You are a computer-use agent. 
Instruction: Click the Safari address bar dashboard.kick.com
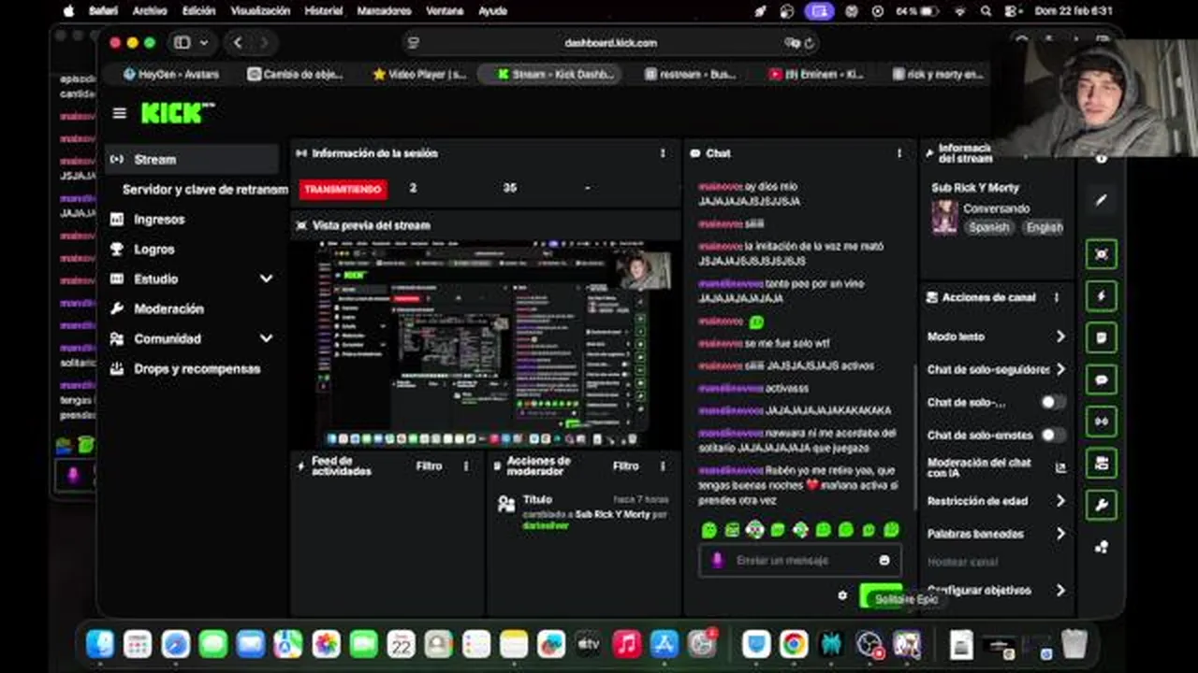pos(610,43)
